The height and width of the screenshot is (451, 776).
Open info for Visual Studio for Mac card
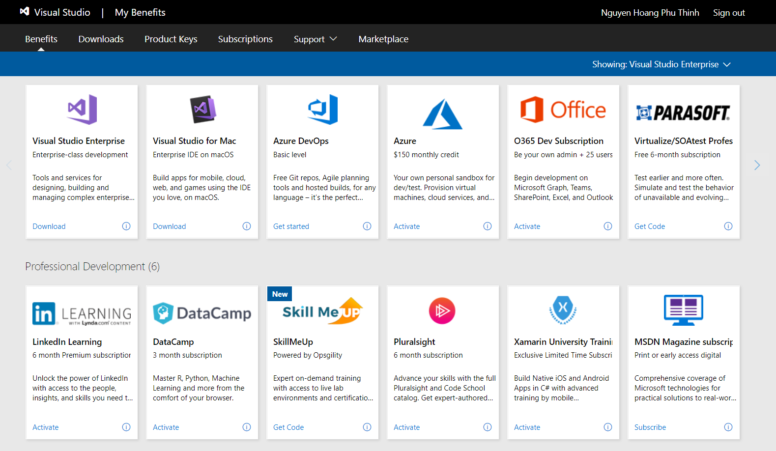pyautogui.click(x=247, y=226)
